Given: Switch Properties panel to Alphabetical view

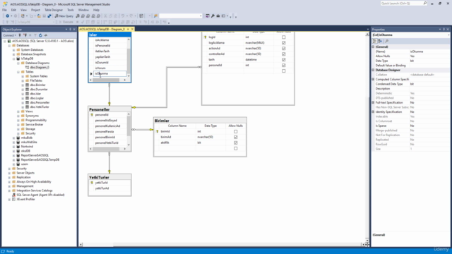Looking at the screenshot, I should point(380,41).
